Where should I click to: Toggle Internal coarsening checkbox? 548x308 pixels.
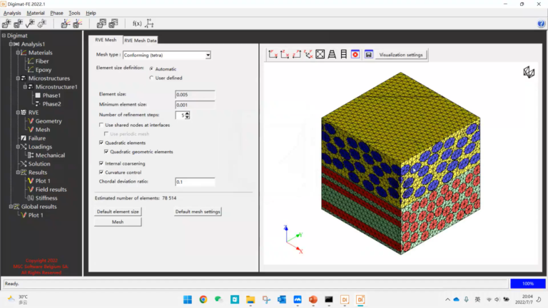(x=101, y=163)
